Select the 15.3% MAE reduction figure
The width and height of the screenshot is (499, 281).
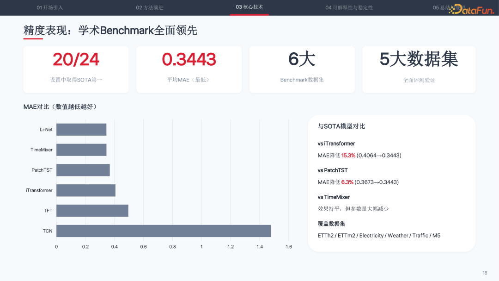pyautogui.click(x=348, y=156)
